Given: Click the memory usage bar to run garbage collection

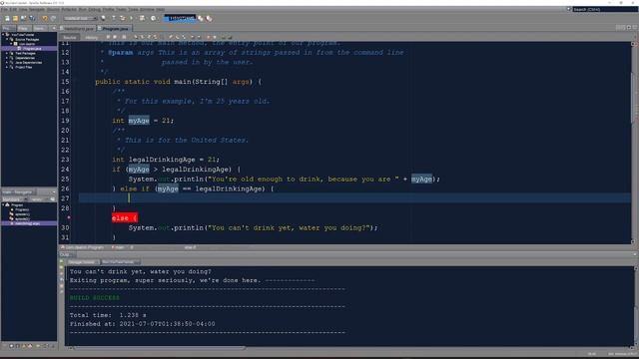Looking at the screenshot, I should click(x=180, y=18).
